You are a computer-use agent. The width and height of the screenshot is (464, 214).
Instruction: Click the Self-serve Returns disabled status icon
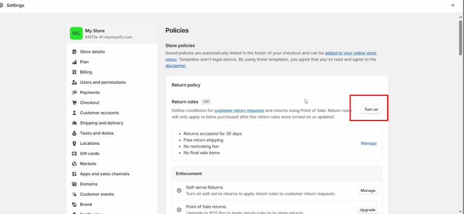pyautogui.click(x=179, y=190)
